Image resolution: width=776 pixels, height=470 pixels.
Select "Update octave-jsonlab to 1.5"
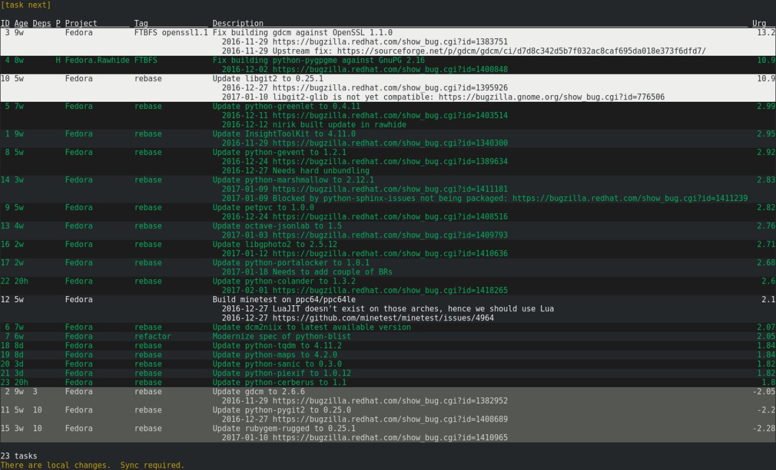pos(277,226)
